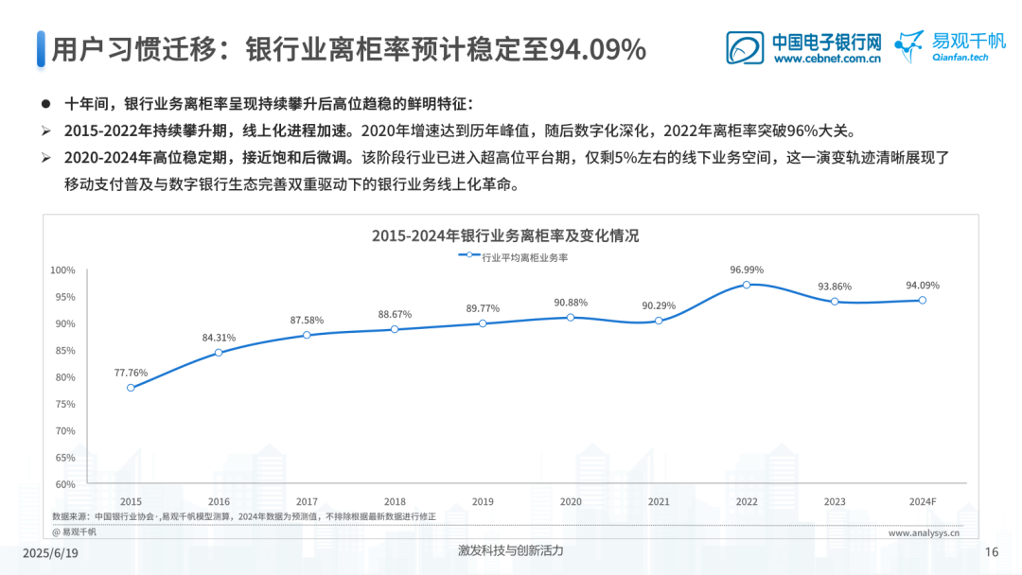Select the 2023 data point 93.86%
Viewport: 1022px width, 575px height.
pyautogui.click(x=835, y=302)
